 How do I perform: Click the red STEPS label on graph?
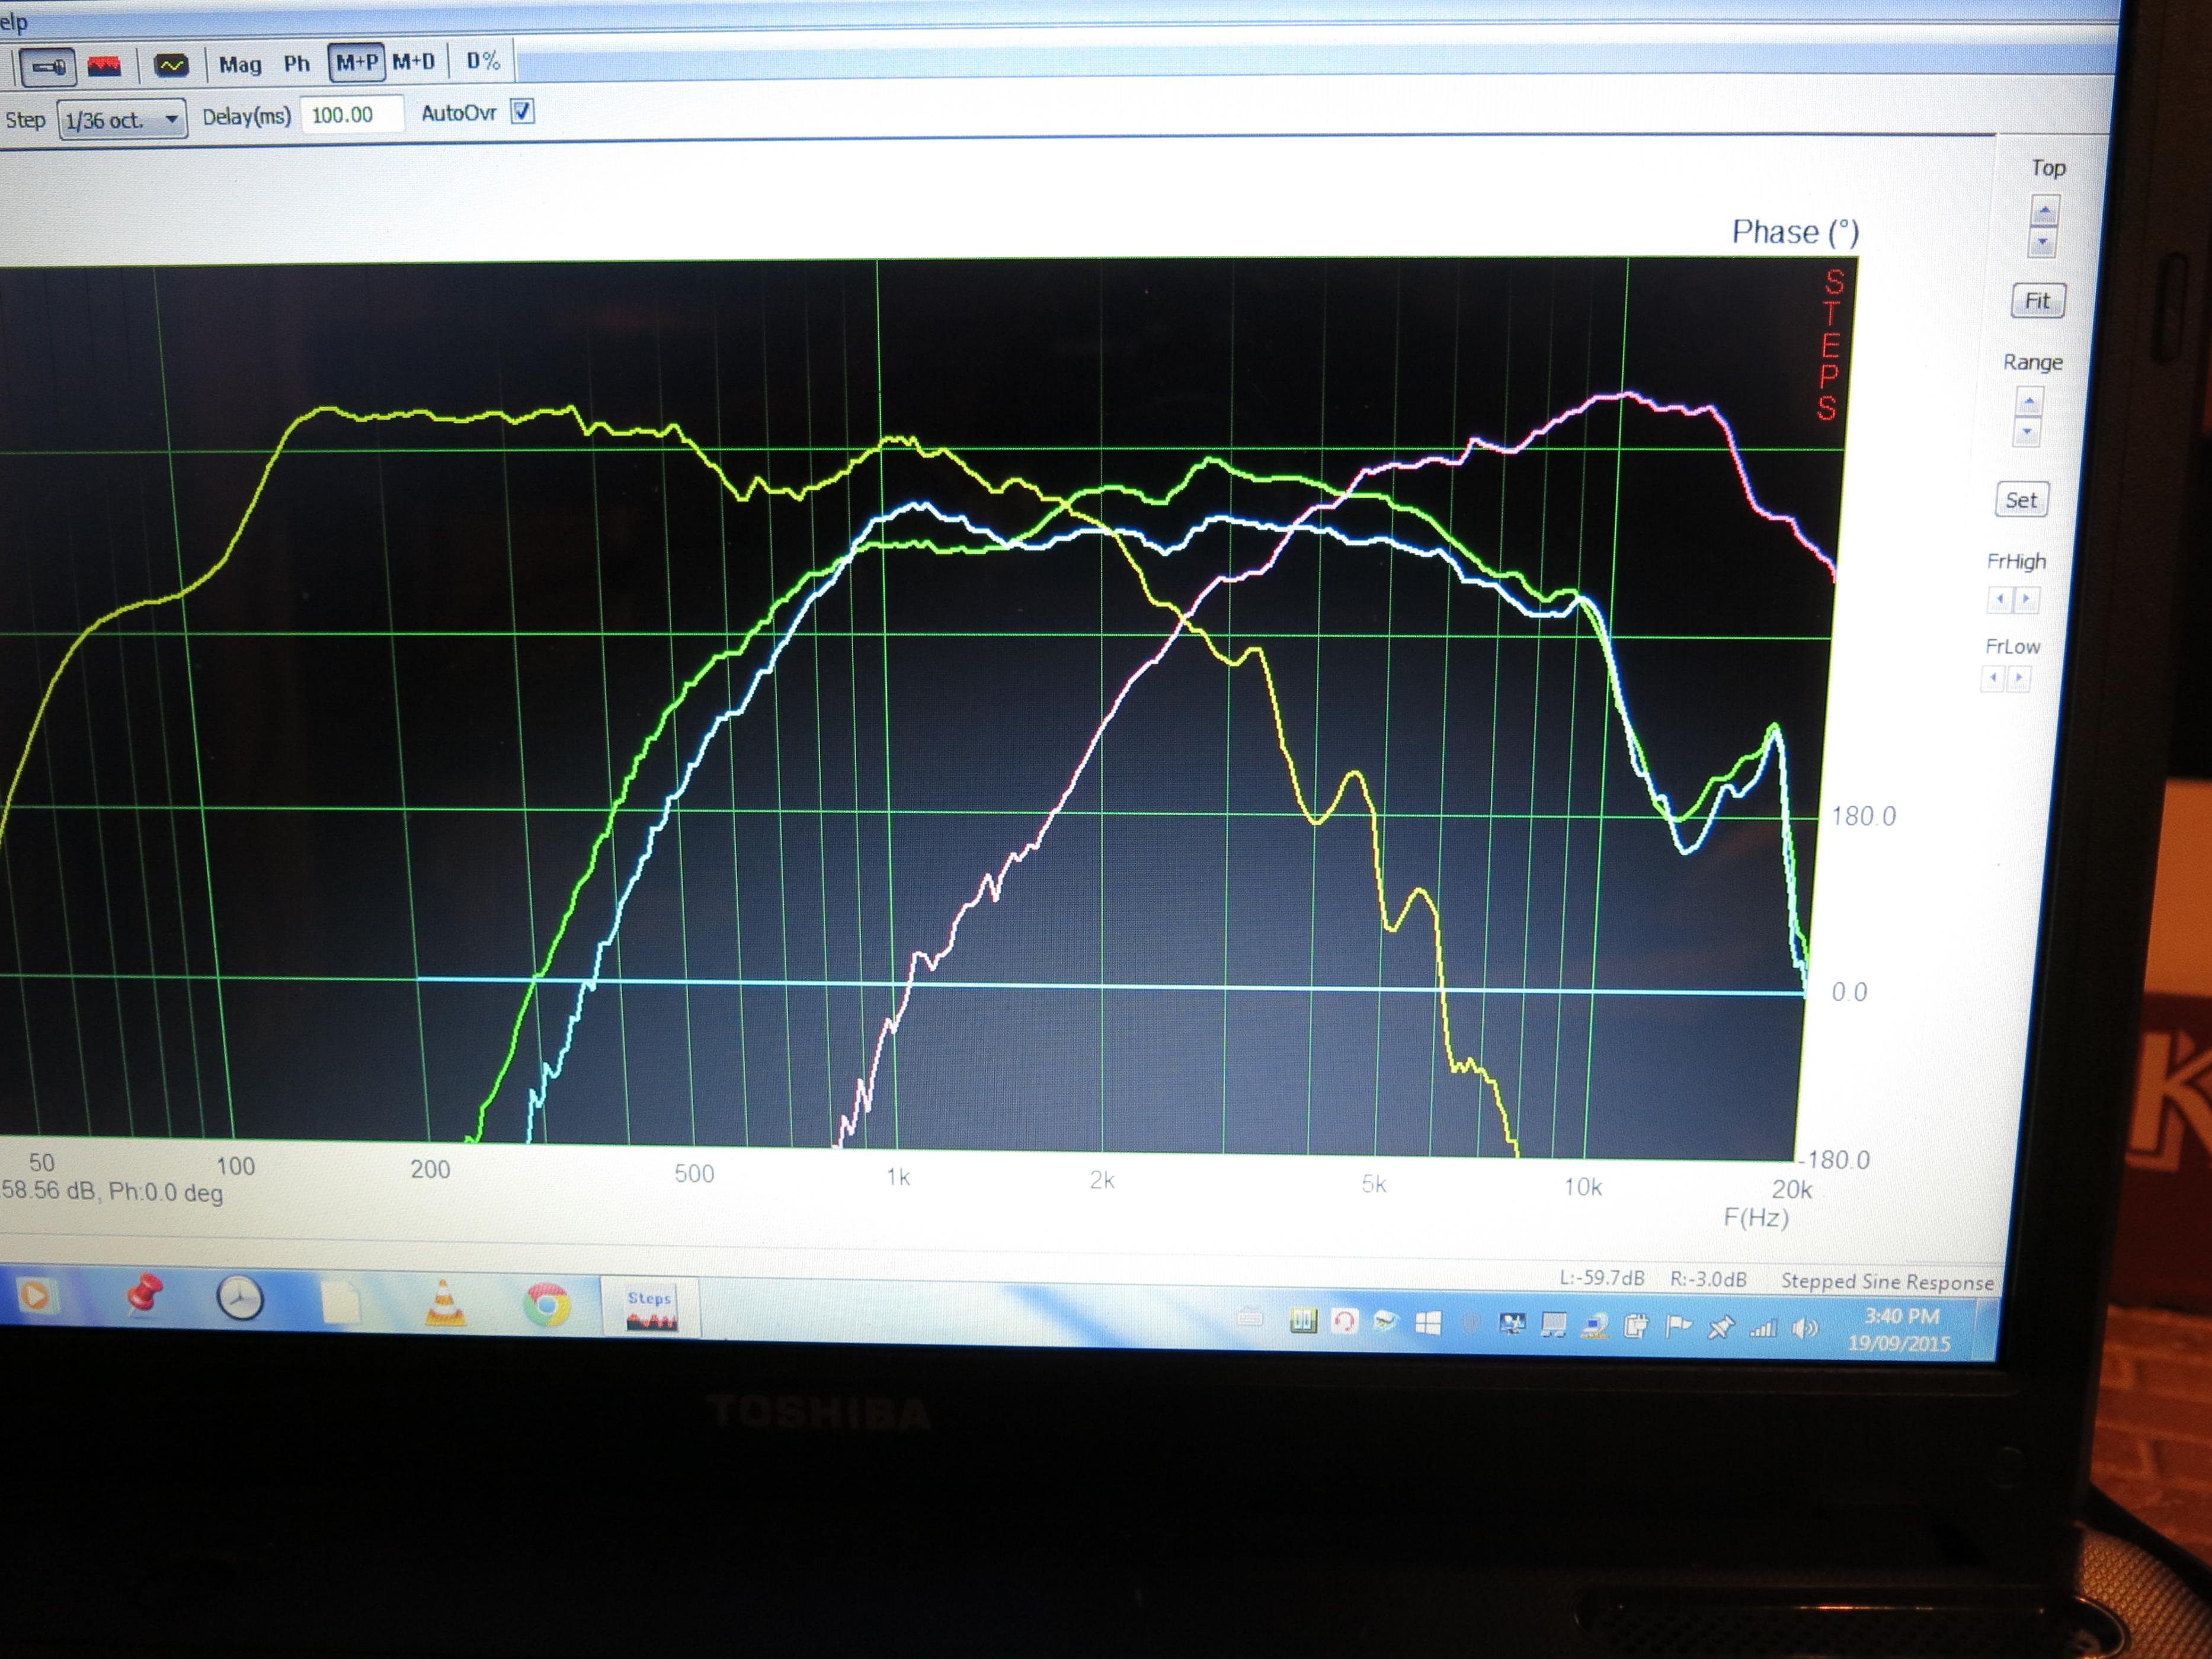(1829, 345)
